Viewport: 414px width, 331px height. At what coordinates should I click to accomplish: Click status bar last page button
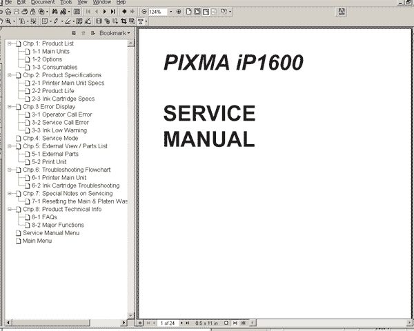click(x=188, y=323)
